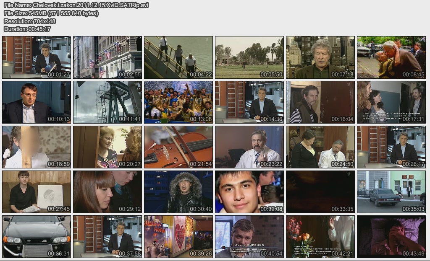Screen dimensions: 430x261
Task: Select the dark frame timestamped 00:33:35
Action: [x=320, y=192]
